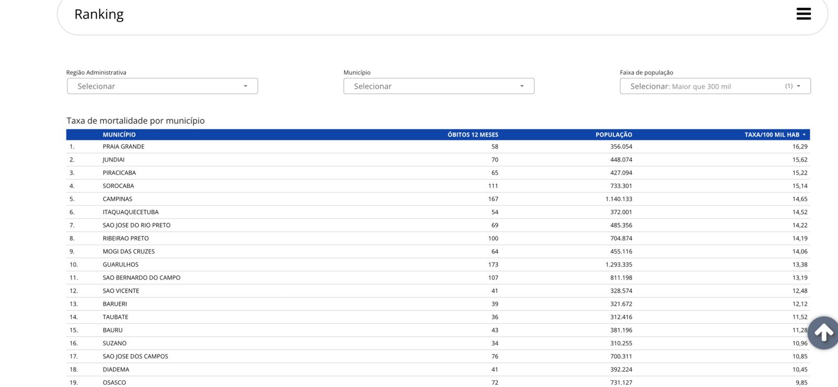Select the PIRACICABA row

click(438, 173)
